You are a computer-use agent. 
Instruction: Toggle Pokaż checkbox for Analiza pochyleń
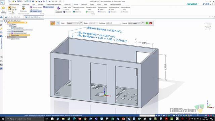pyautogui.click(x=87, y=10)
